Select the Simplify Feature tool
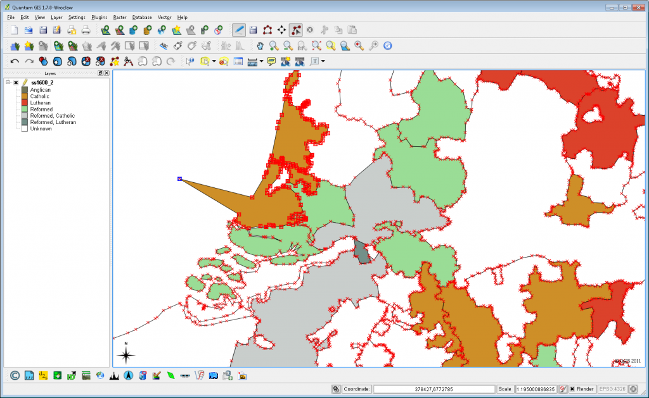 click(x=43, y=61)
